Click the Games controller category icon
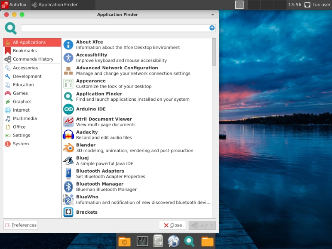 pos(8,93)
